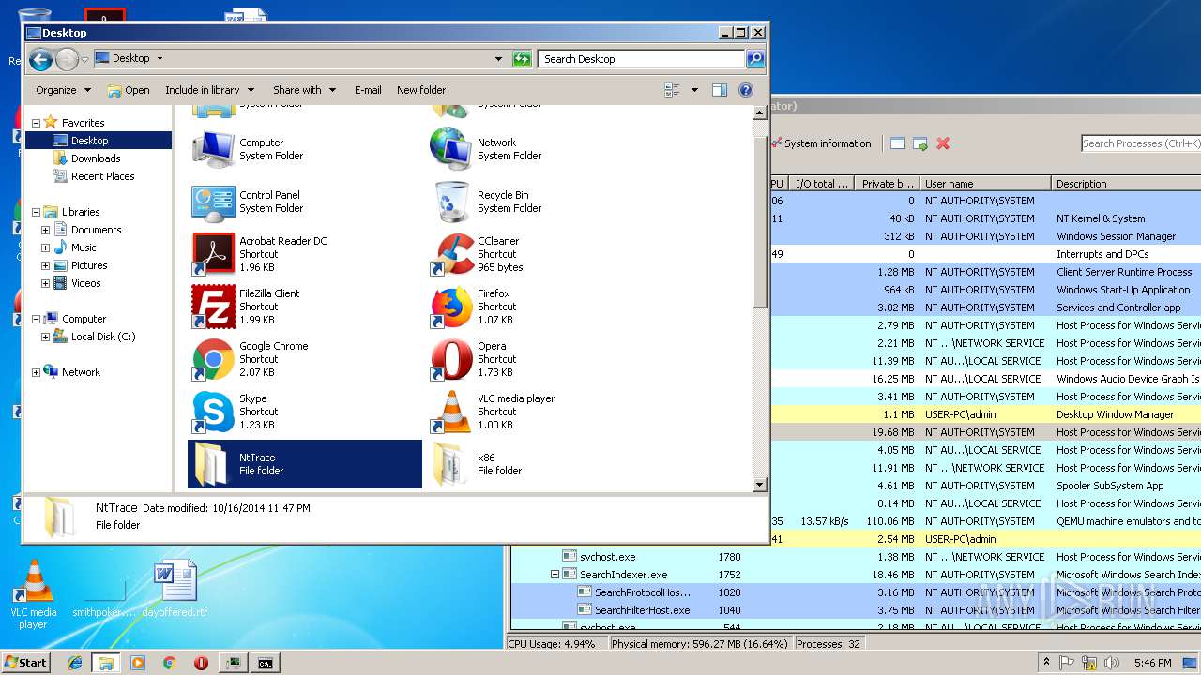The height and width of the screenshot is (675, 1201).
Task: Toggle the preview pane button
Action: click(x=720, y=90)
